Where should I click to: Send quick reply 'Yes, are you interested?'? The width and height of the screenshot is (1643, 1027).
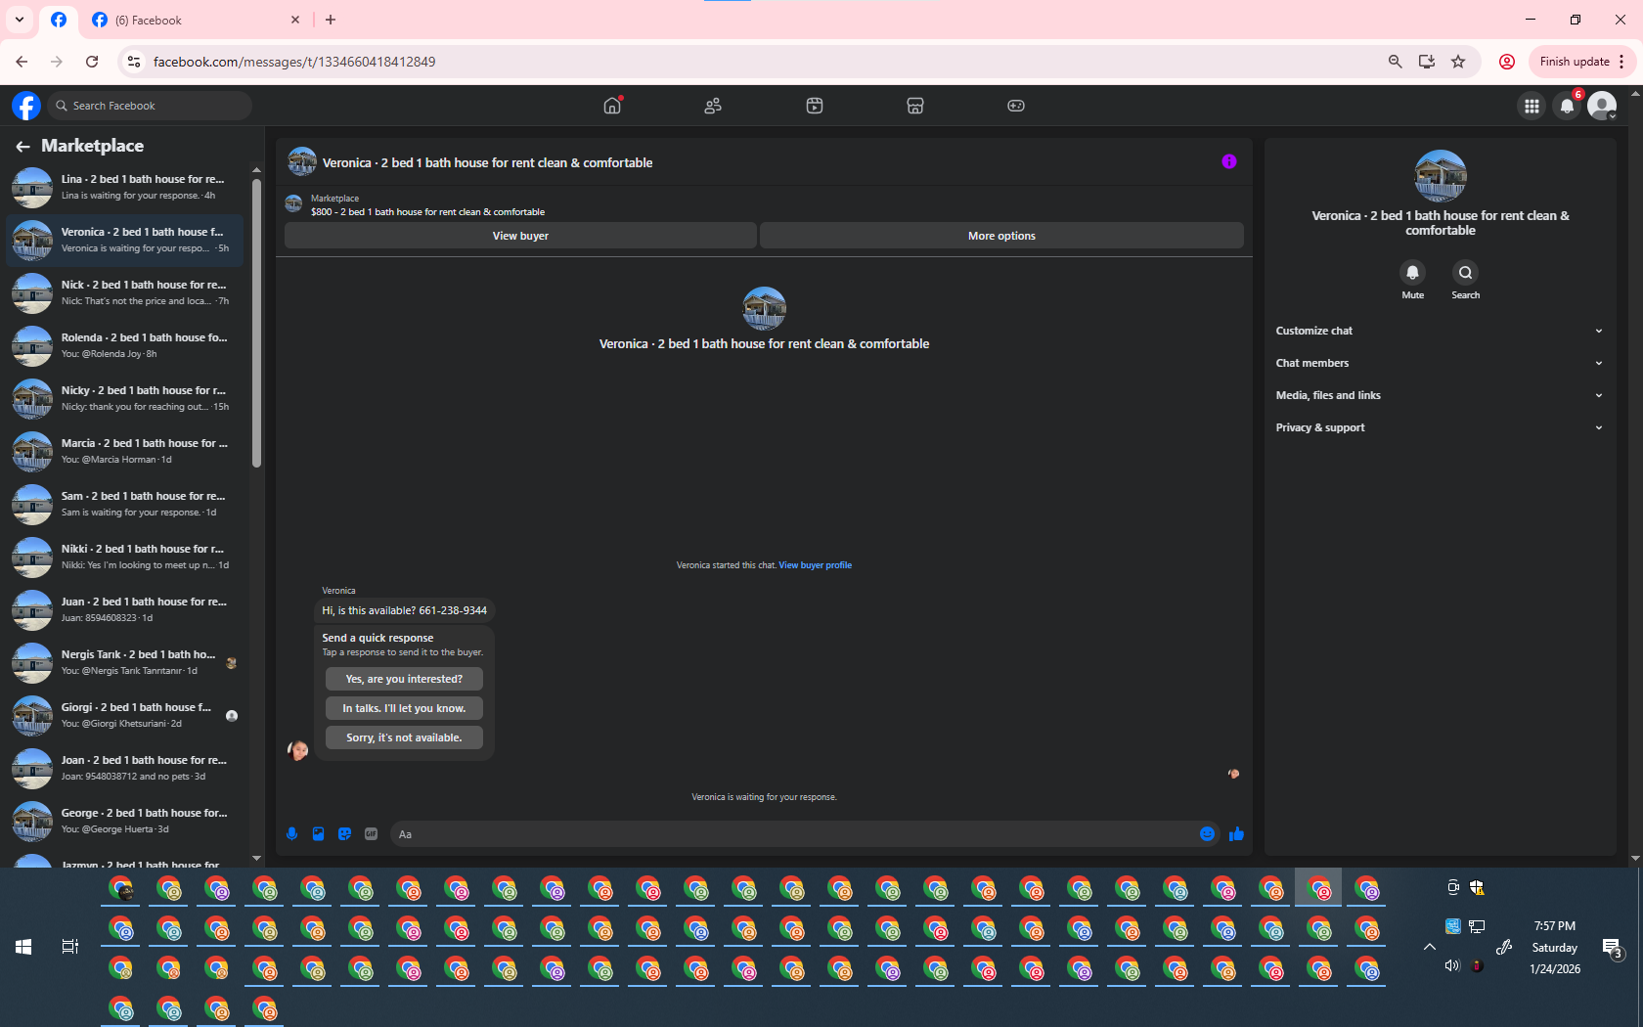(x=404, y=679)
